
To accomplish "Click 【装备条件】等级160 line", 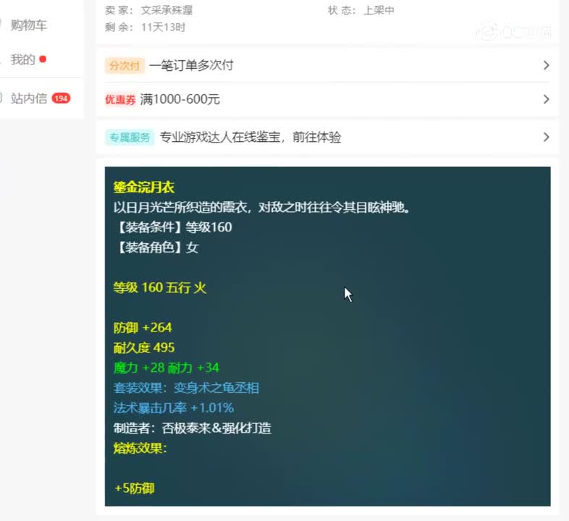I will (173, 227).
